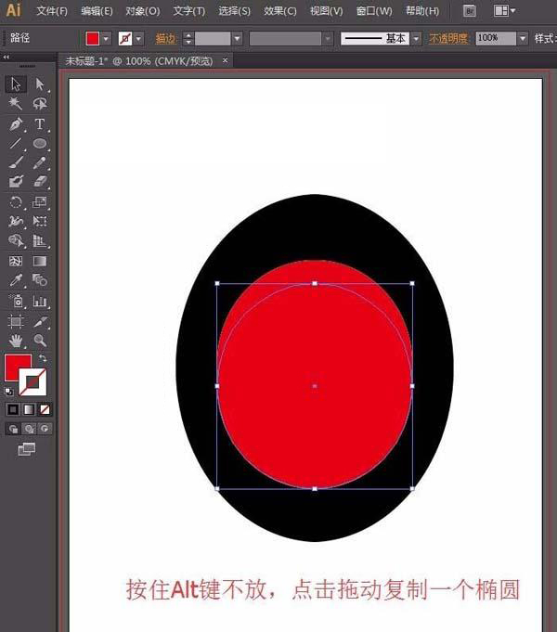The image size is (557, 632).
Task: Open the 窗口(W) menu
Action: tap(374, 11)
